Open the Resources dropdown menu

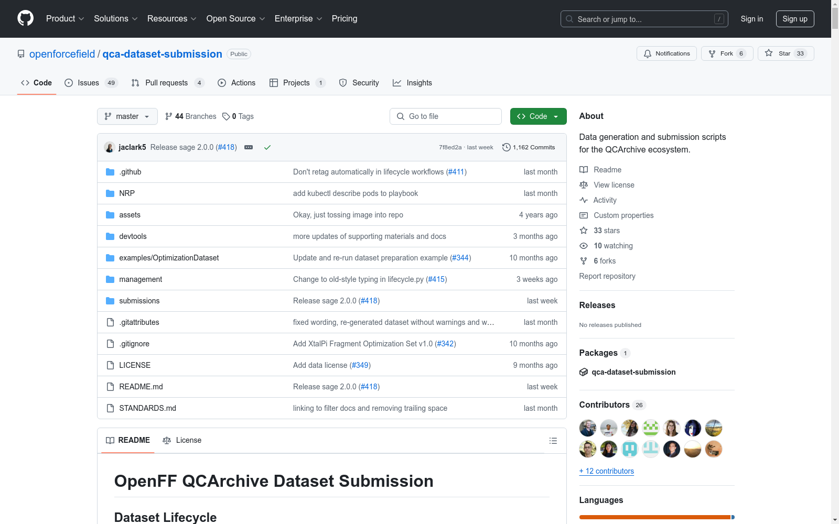point(172,19)
